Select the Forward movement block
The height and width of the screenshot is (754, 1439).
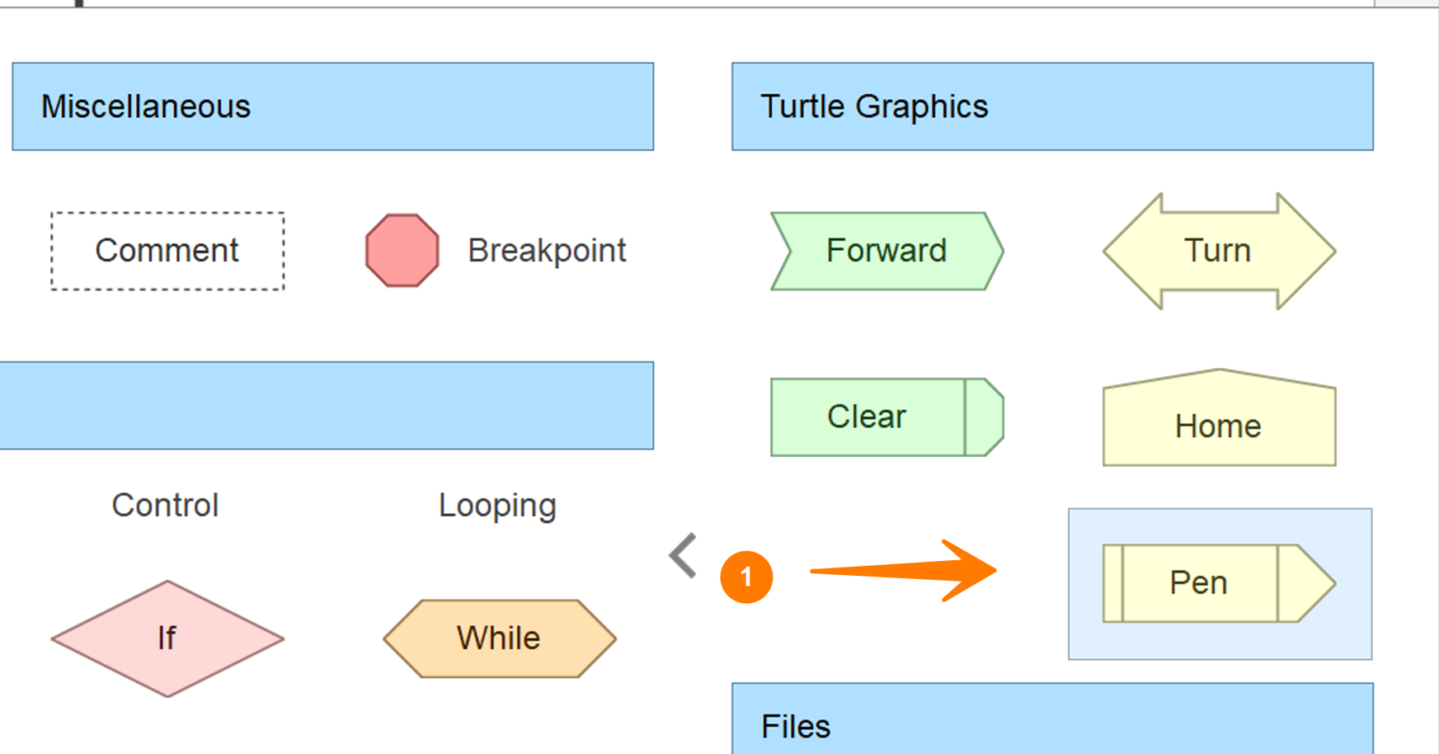point(886,250)
